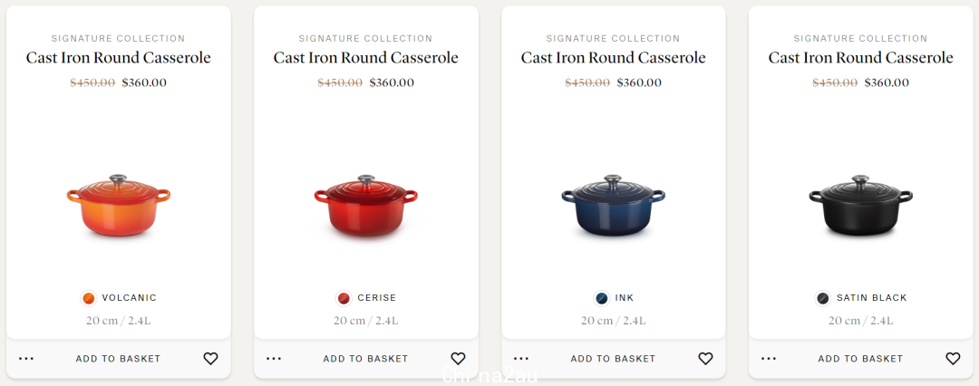This screenshot has height=386, width=979.
Task: Click heart icon on Cerise casserole card
Action: tap(459, 359)
